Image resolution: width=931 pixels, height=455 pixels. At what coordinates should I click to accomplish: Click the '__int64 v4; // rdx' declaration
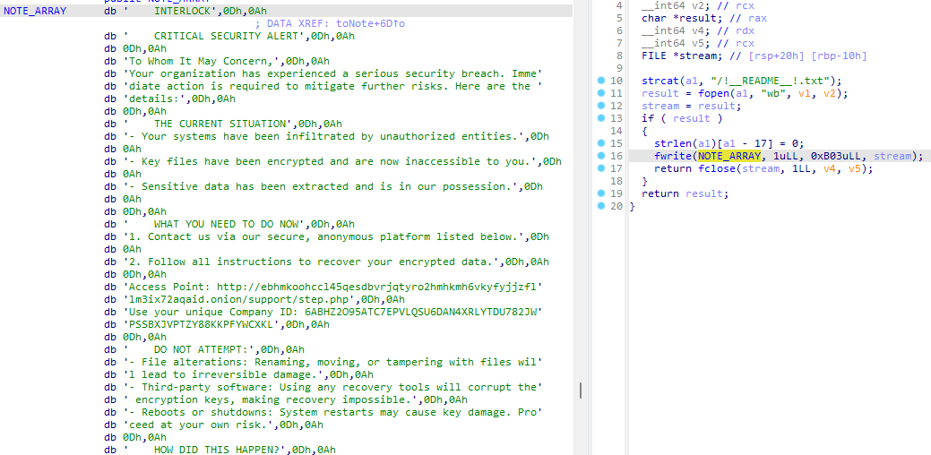coord(698,30)
